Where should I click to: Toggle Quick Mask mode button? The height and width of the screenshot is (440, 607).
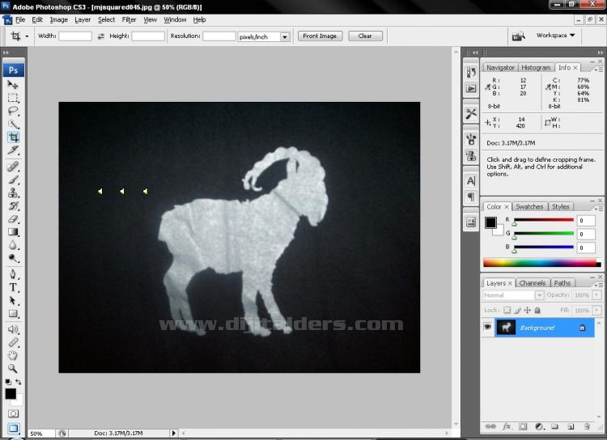pyautogui.click(x=13, y=413)
